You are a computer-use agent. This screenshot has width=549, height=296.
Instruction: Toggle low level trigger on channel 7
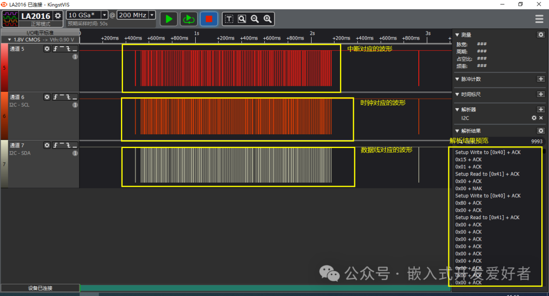75,145
